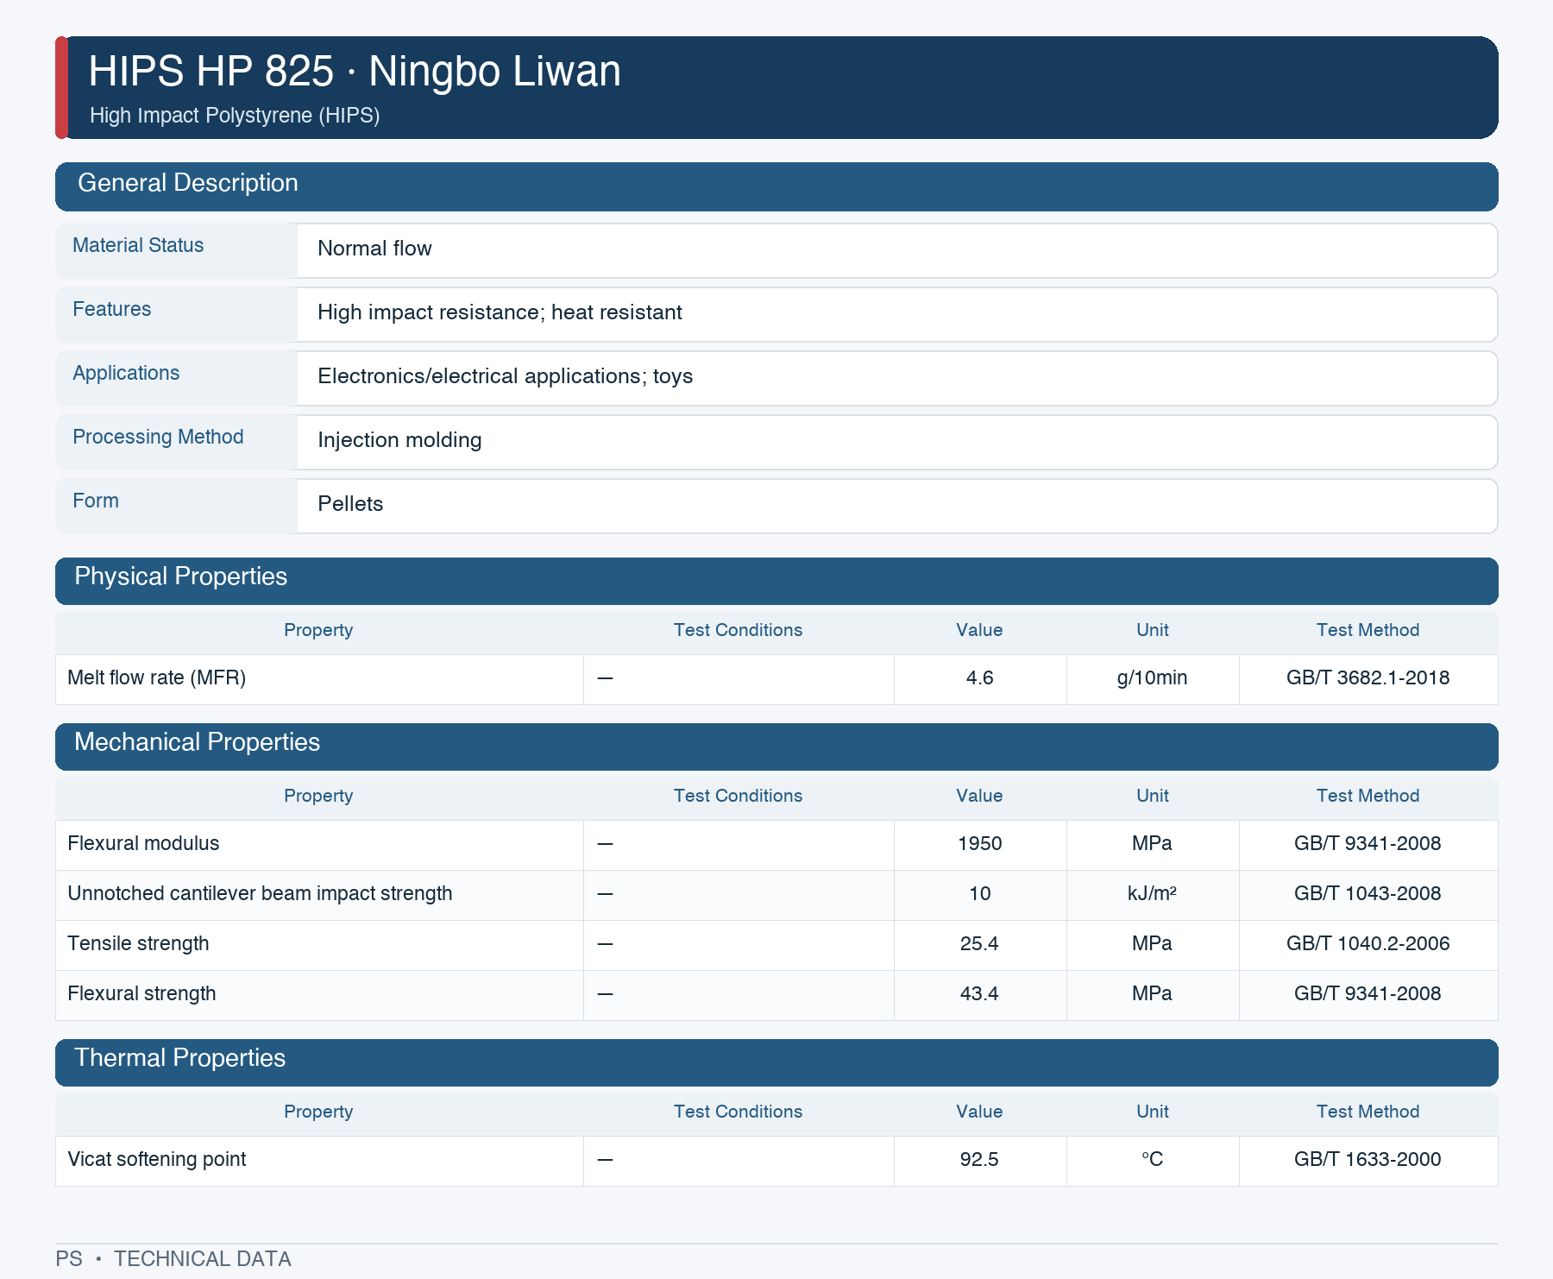Select the Normal flow value
Image resolution: width=1553 pixels, height=1279 pixels.
point(374,249)
